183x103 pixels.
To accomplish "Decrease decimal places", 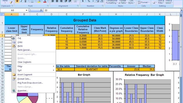I will point(102,1).
